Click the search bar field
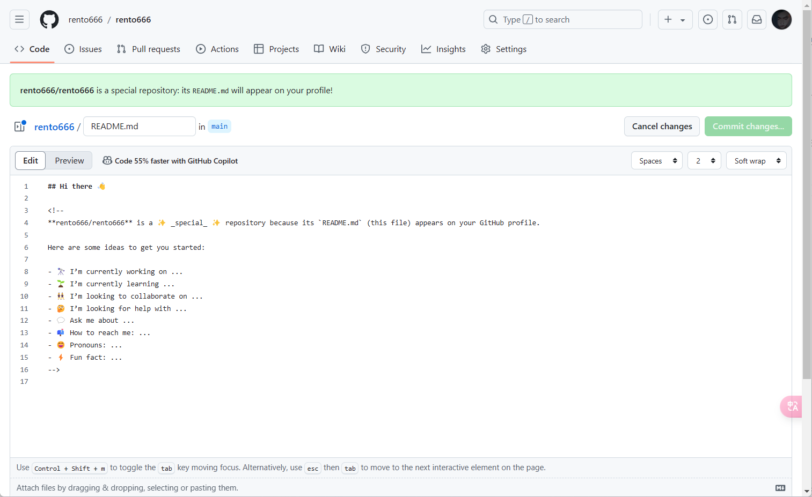This screenshot has width=812, height=497. [562, 19]
